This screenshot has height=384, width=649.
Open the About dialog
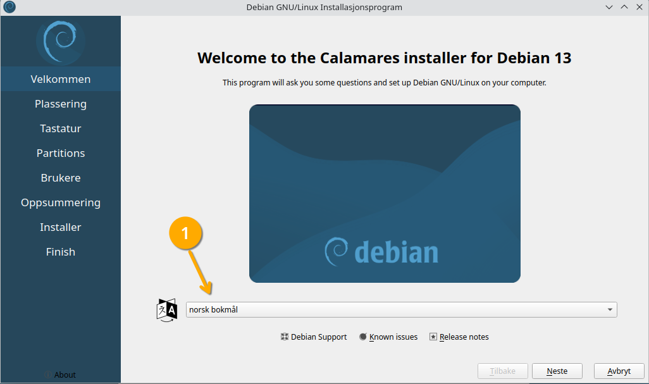pyautogui.click(x=61, y=375)
